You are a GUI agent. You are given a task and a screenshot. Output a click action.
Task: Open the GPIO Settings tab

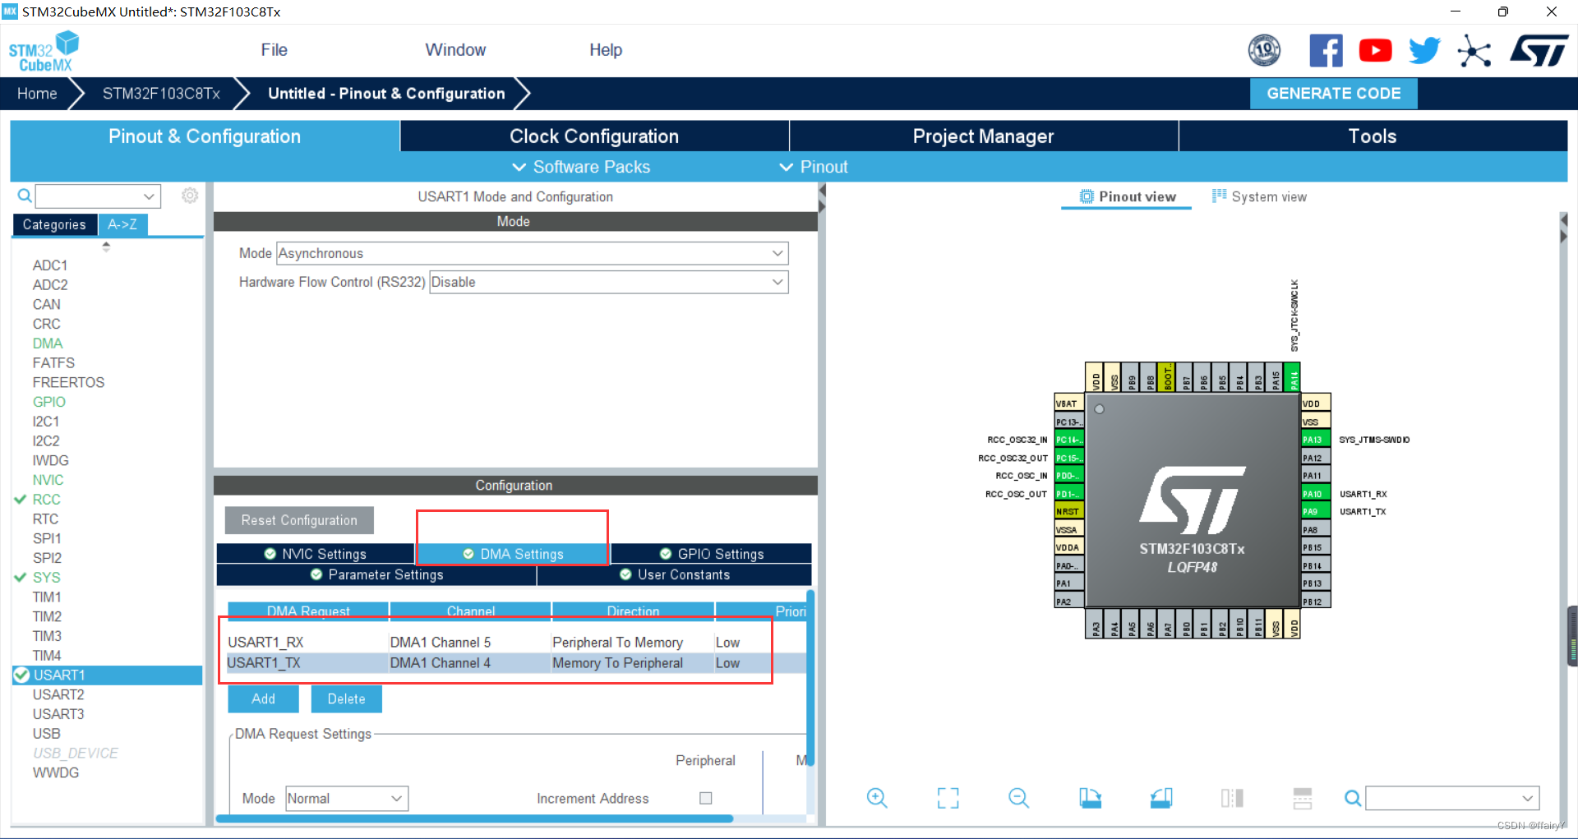(712, 554)
